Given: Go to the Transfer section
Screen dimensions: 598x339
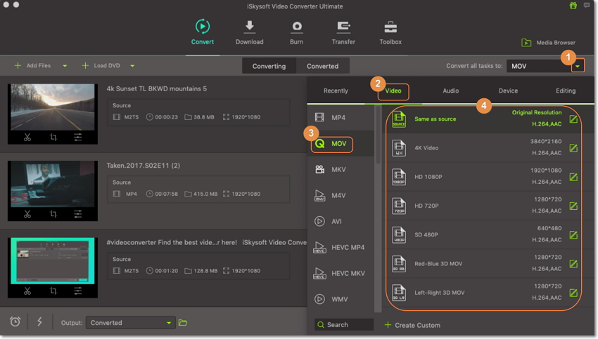Looking at the screenshot, I should click(x=343, y=28).
